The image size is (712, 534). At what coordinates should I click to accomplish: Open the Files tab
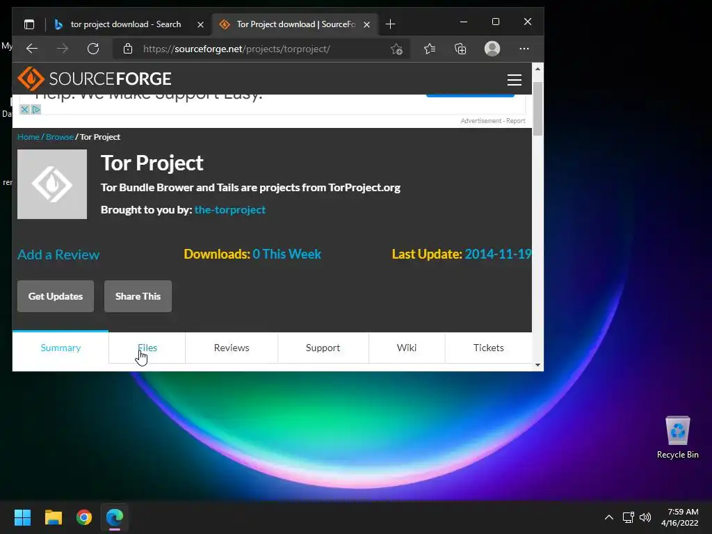(x=147, y=348)
